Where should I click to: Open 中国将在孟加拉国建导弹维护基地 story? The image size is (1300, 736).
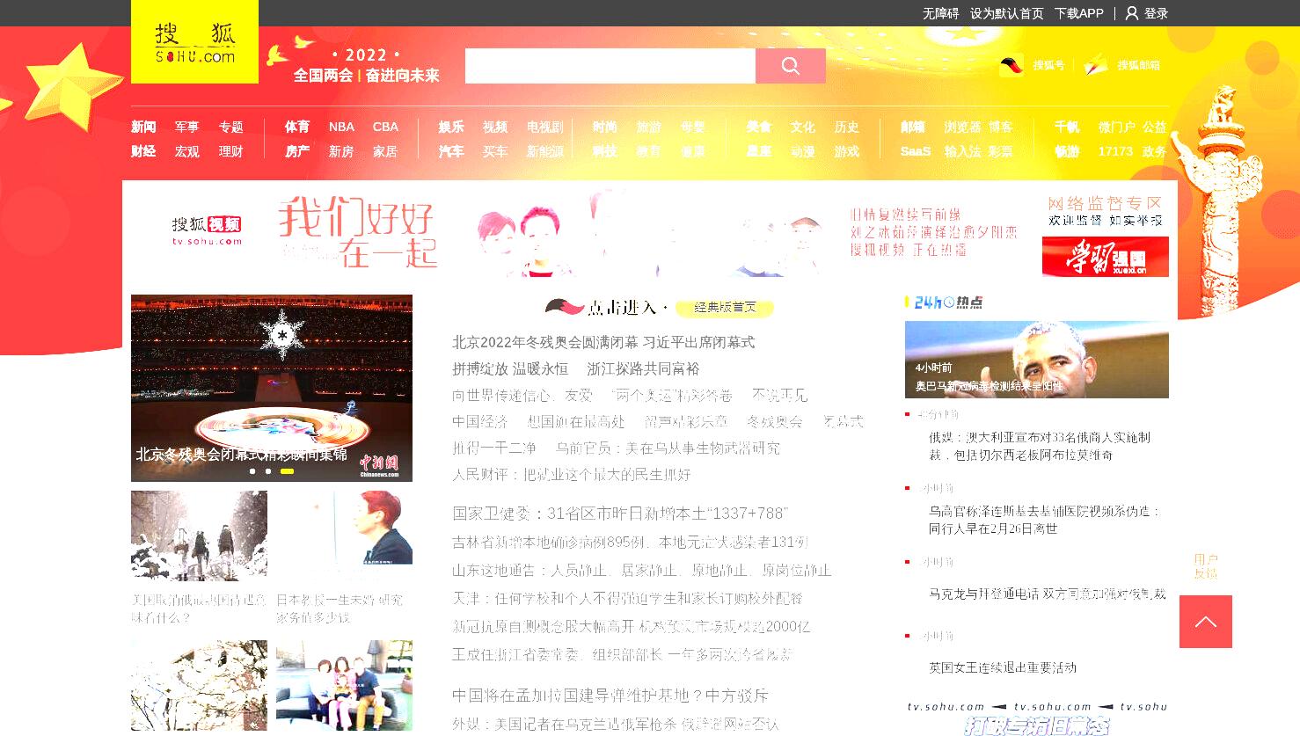(x=610, y=695)
